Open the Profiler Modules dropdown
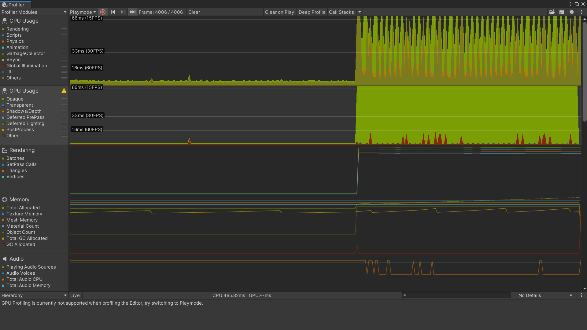 [34, 12]
